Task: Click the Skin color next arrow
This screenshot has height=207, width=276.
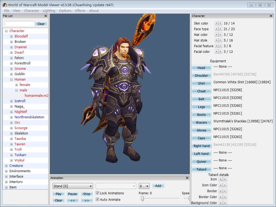Action: 220,23
